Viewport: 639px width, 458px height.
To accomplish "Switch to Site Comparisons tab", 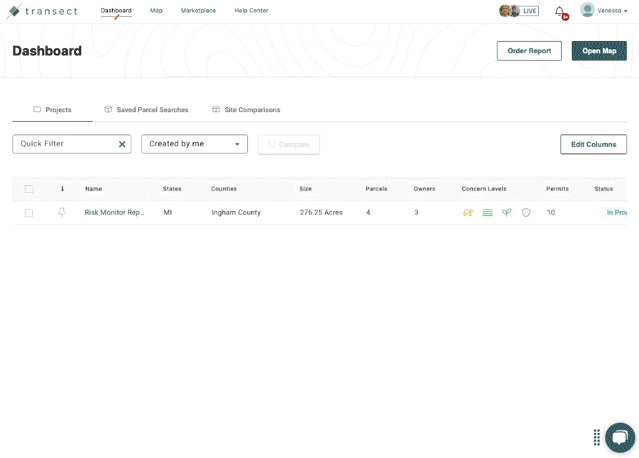I will coord(246,110).
